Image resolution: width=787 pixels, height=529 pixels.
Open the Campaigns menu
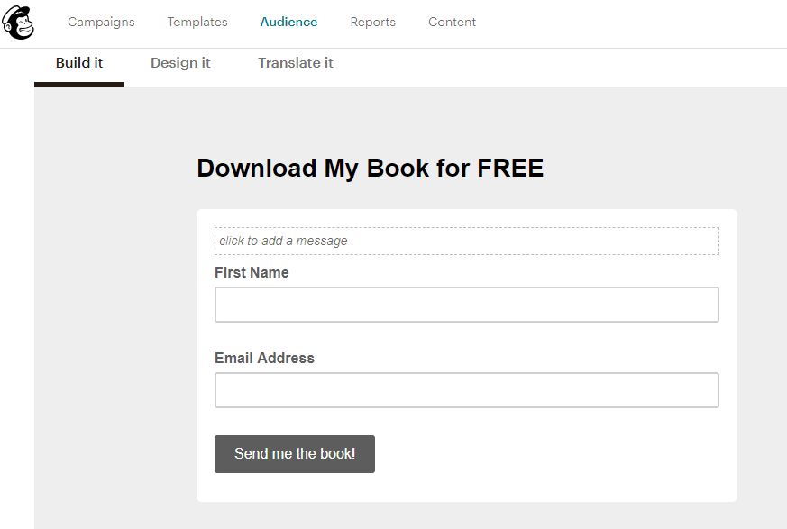click(x=101, y=23)
